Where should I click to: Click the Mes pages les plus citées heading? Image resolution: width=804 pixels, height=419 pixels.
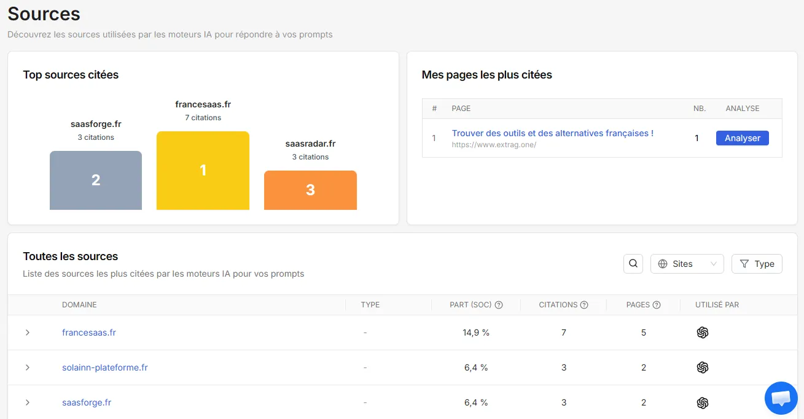(487, 75)
